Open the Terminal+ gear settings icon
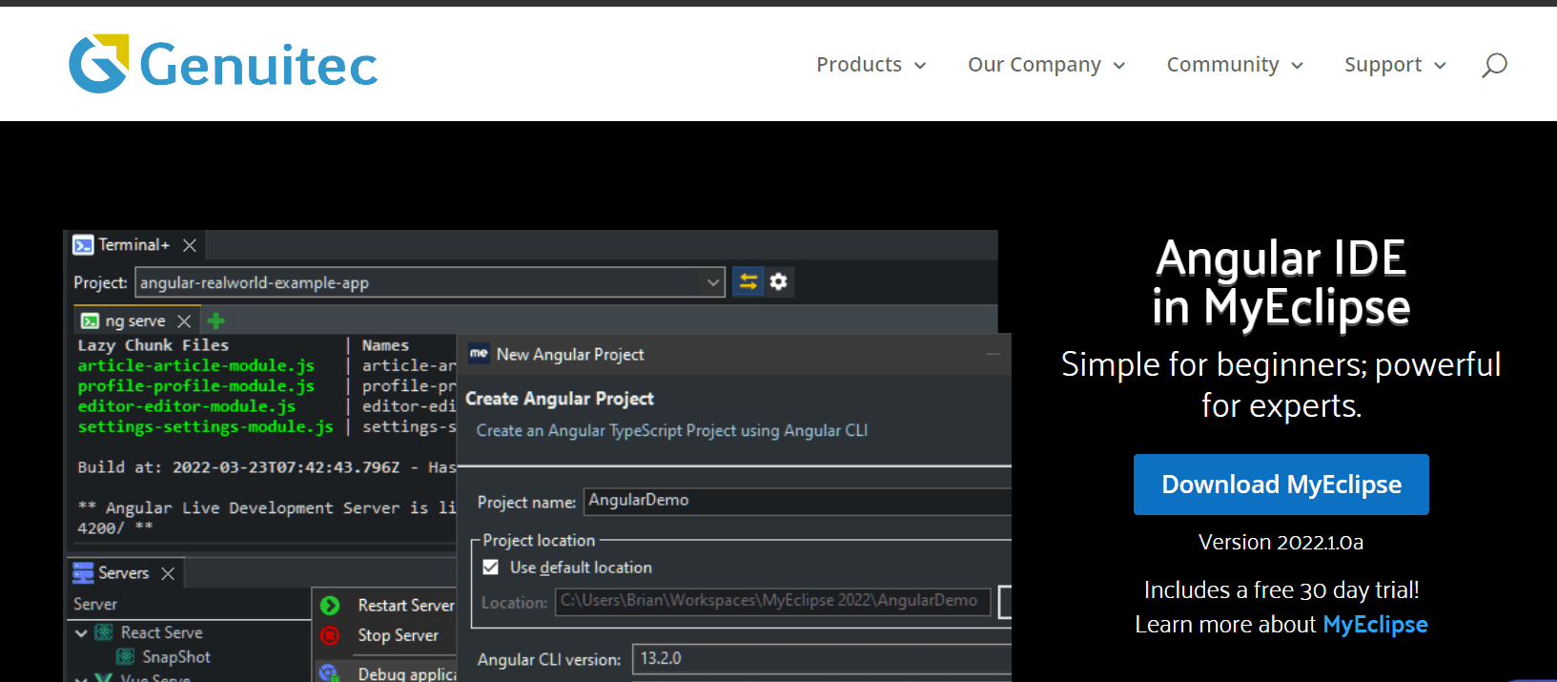The width and height of the screenshot is (1557, 682). [779, 281]
